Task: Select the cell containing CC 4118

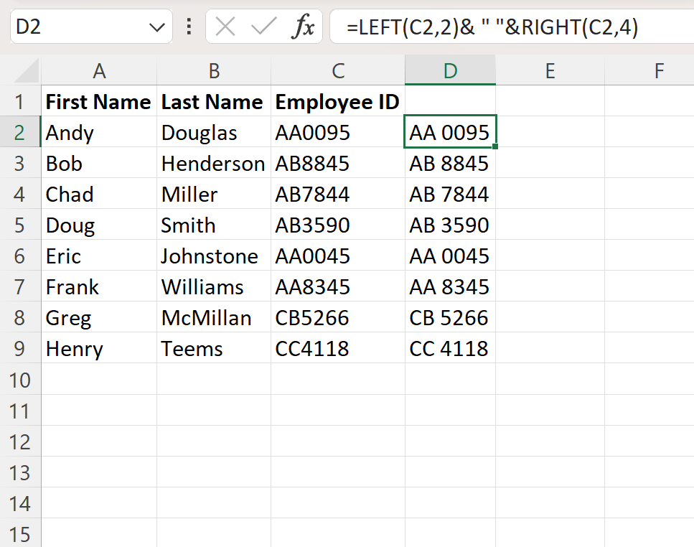Action: pyautogui.click(x=450, y=348)
